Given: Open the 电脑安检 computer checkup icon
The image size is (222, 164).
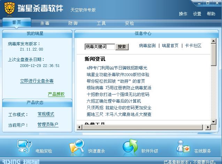Looking at the screenshot, I should click(x=24, y=147).
